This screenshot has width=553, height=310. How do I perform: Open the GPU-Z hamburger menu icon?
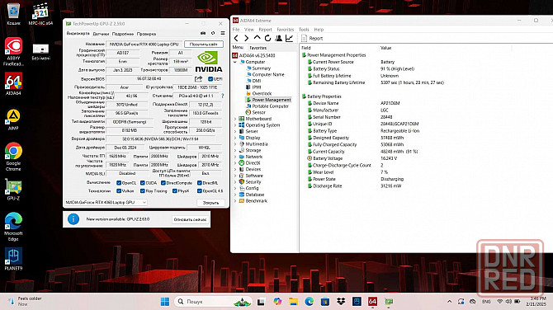223,33
